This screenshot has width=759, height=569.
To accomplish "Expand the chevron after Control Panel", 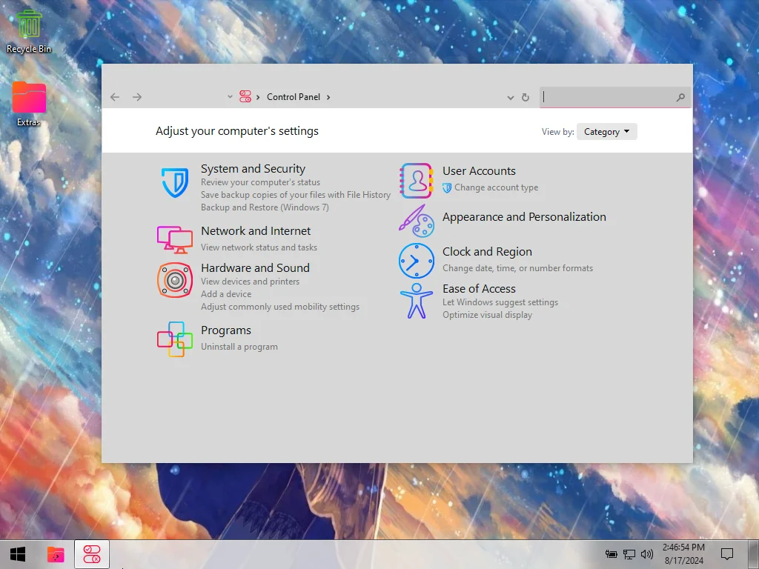I will click(328, 97).
